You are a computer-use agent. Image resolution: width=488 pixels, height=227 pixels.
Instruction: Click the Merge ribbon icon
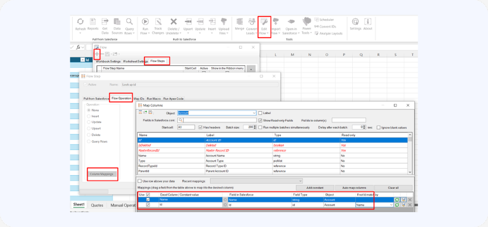point(239,21)
